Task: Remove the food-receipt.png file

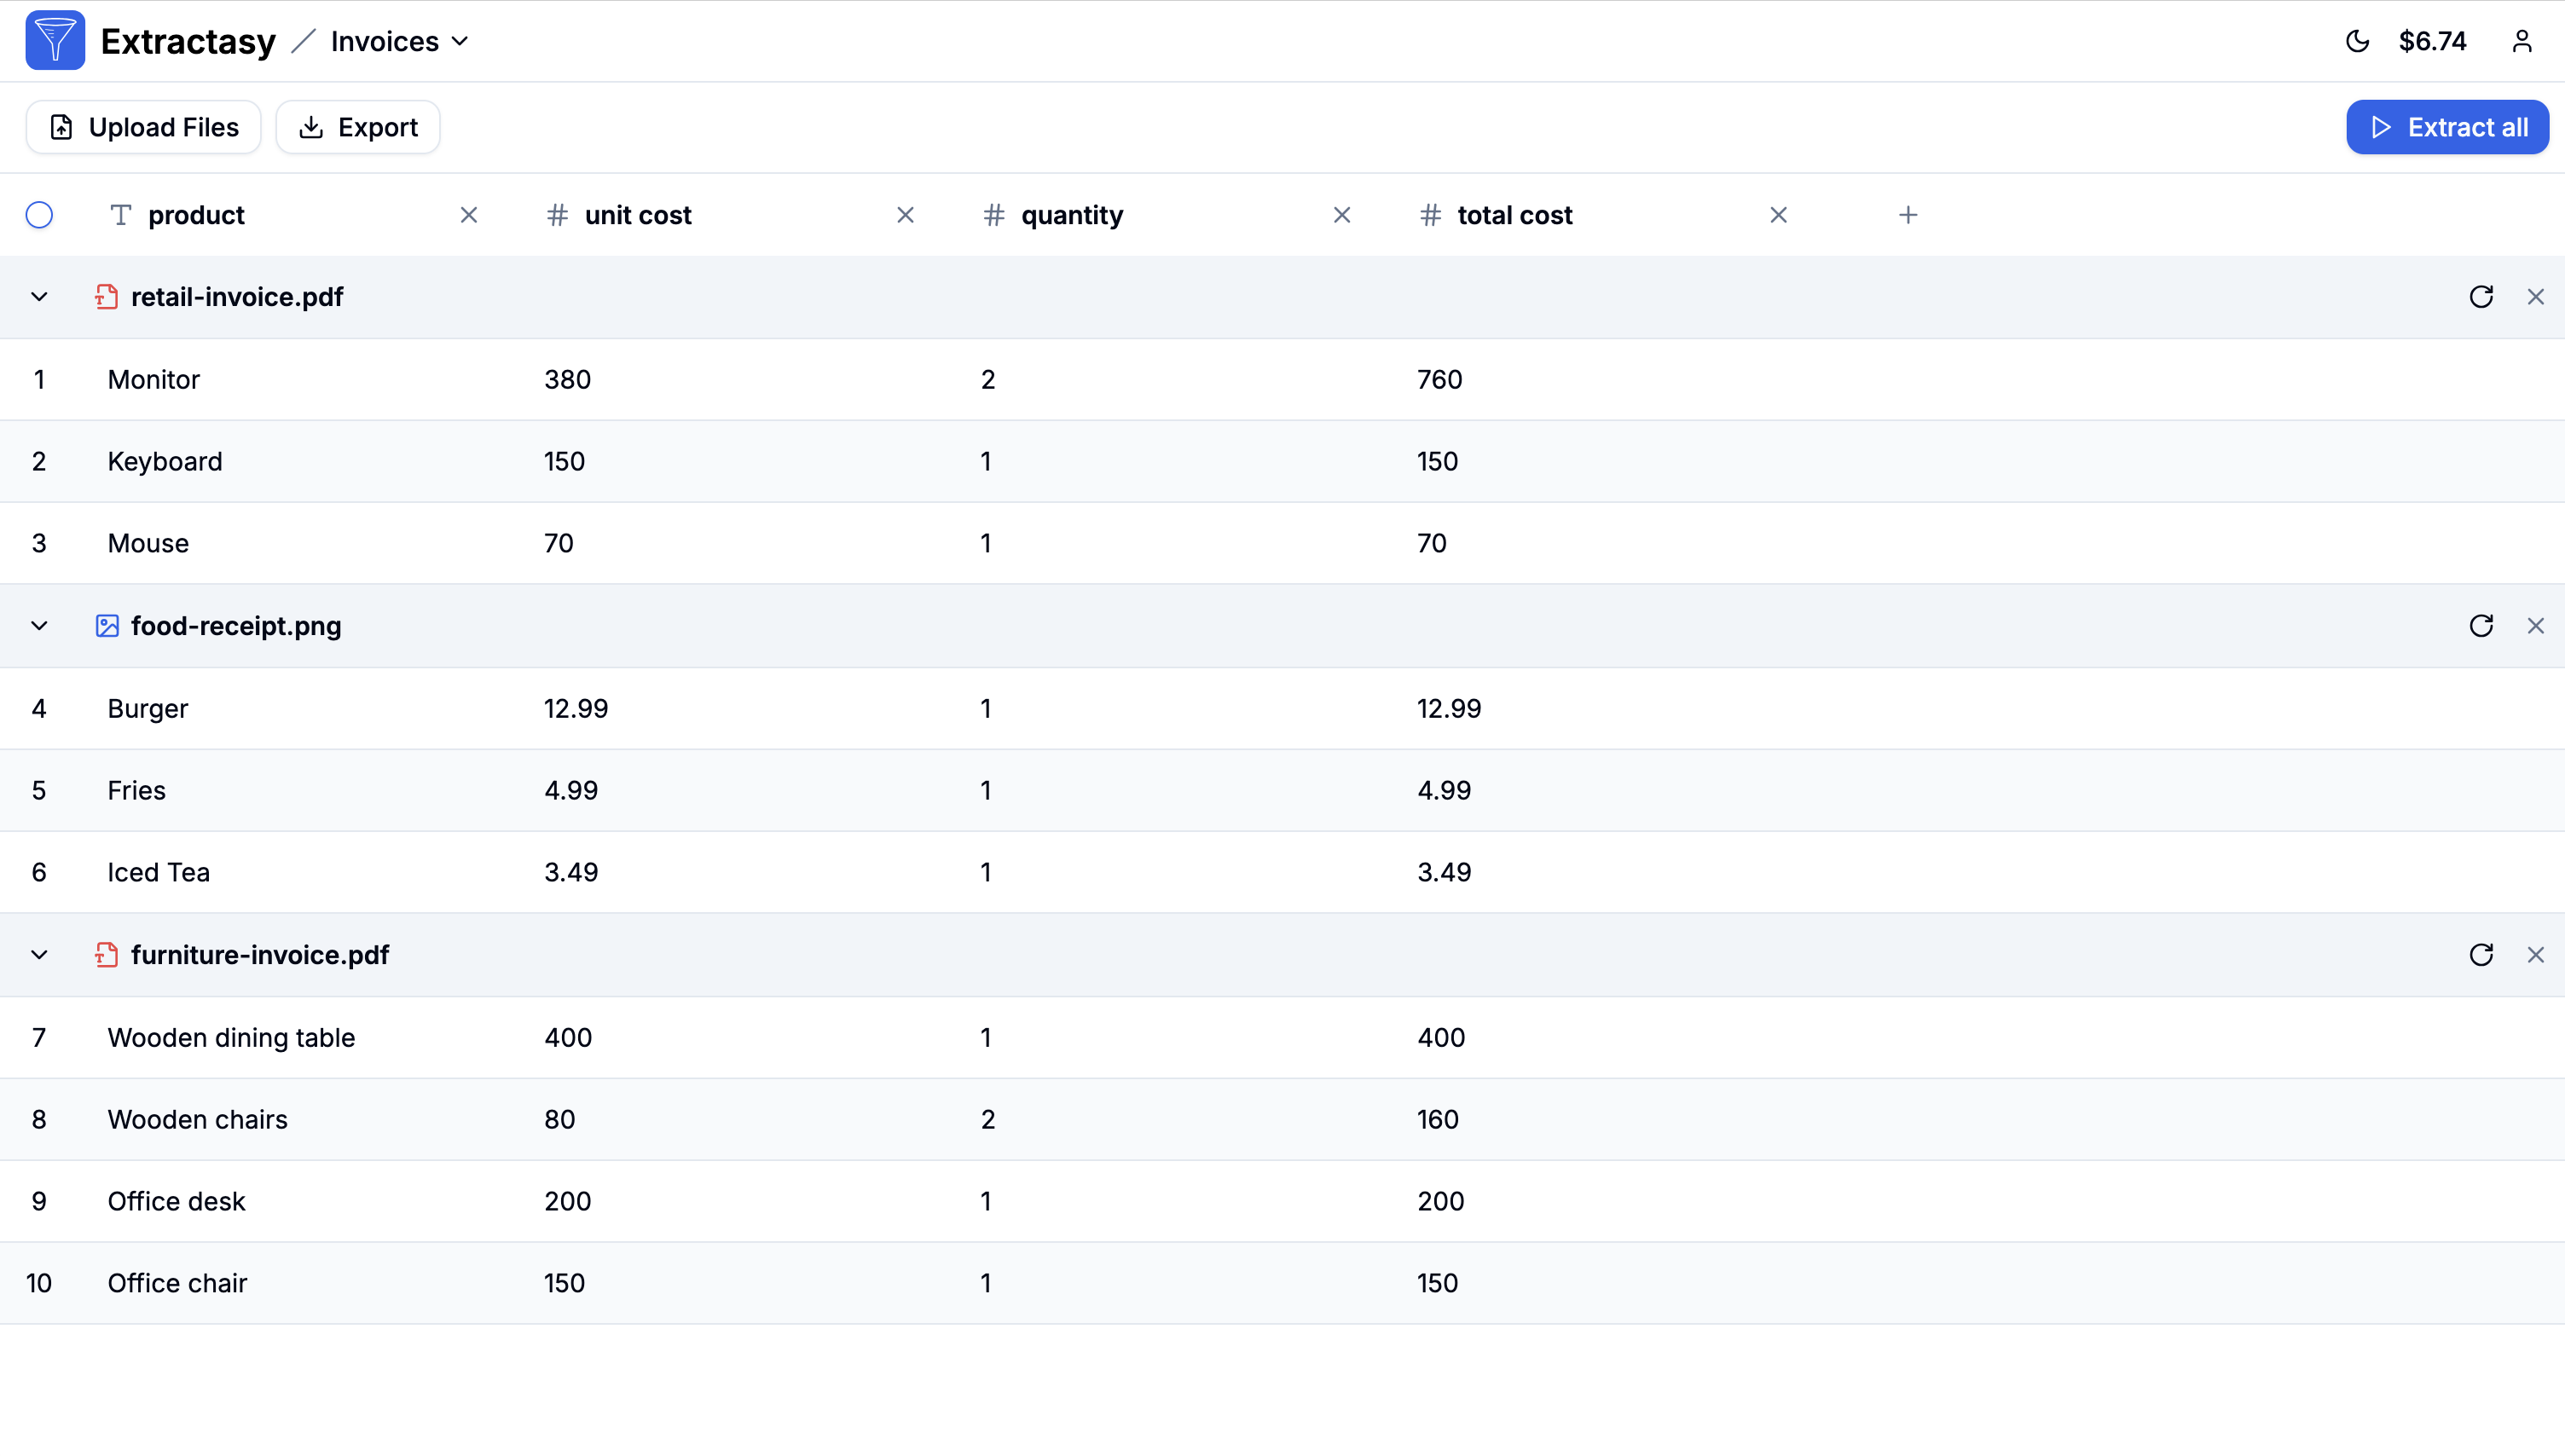Action: click(2535, 626)
